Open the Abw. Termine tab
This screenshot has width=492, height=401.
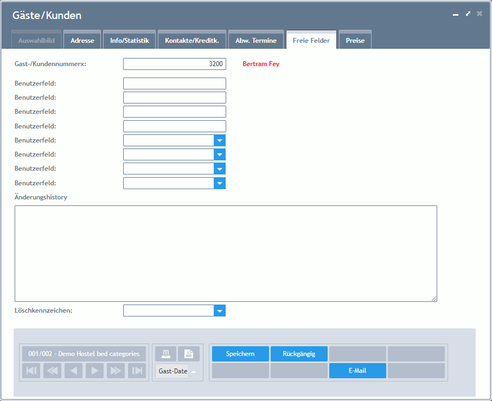[x=256, y=40]
